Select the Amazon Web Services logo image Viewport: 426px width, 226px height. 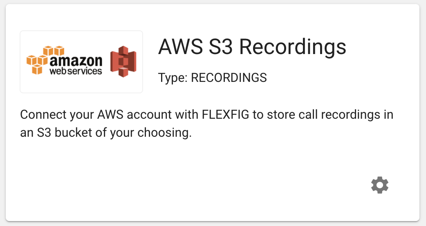81,62
